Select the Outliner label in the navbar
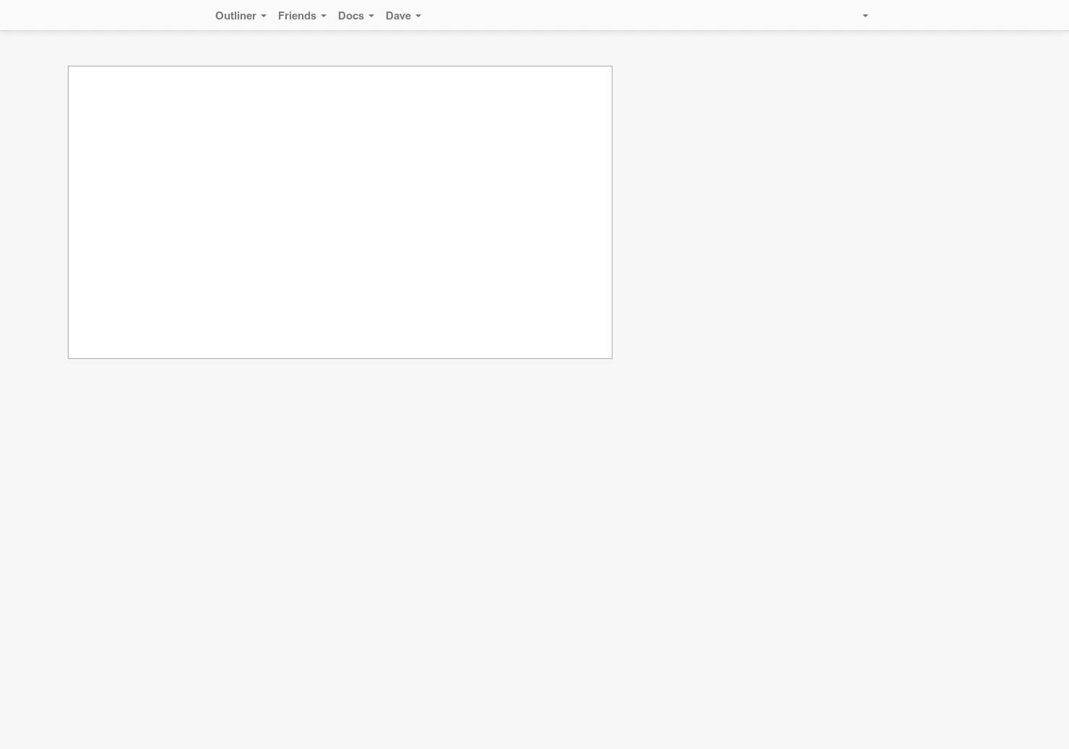Image resolution: width=1069 pixels, height=749 pixels. pyautogui.click(x=236, y=15)
